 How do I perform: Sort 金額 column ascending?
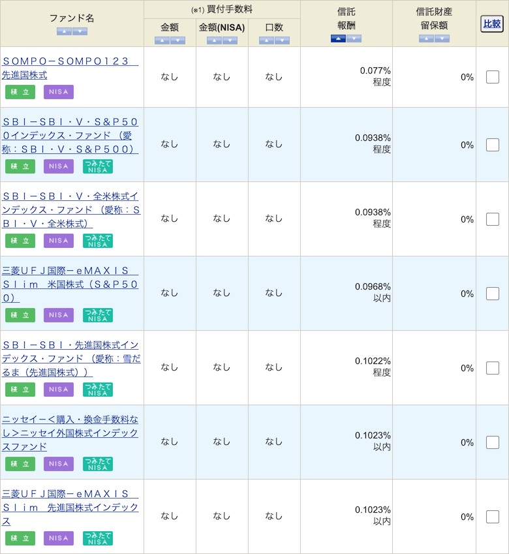click(x=162, y=40)
